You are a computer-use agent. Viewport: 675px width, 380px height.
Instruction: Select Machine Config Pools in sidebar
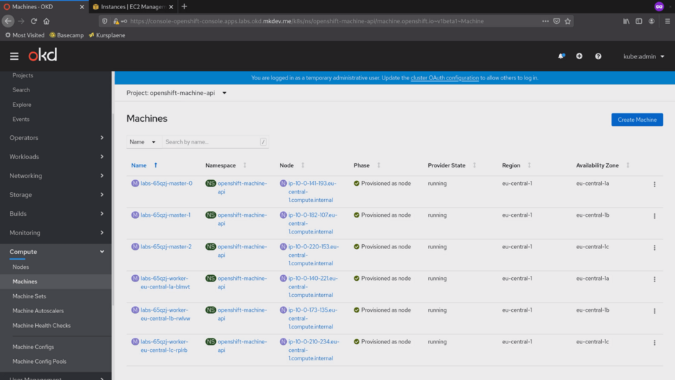tap(39, 362)
